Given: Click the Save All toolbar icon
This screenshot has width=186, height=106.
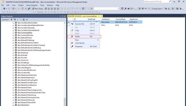Looking at the screenshot, I should point(29,9).
